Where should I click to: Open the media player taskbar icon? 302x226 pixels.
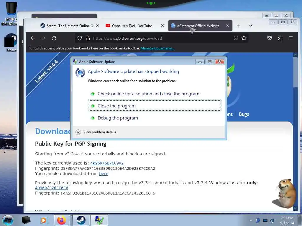44,220
